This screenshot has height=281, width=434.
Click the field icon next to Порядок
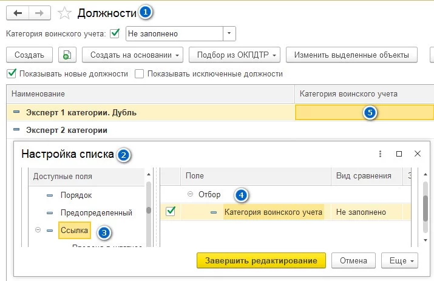(50, 195)
